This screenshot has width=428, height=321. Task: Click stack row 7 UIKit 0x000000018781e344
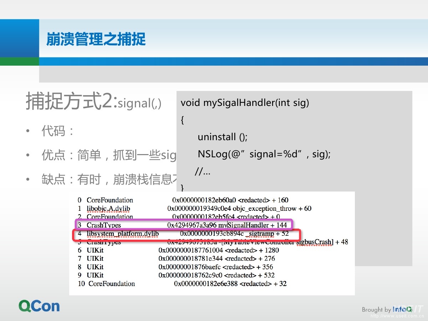177,259
